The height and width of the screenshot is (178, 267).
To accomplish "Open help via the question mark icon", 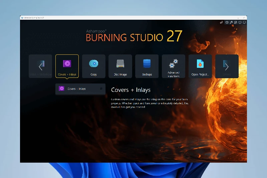I will tap(240, 22).
